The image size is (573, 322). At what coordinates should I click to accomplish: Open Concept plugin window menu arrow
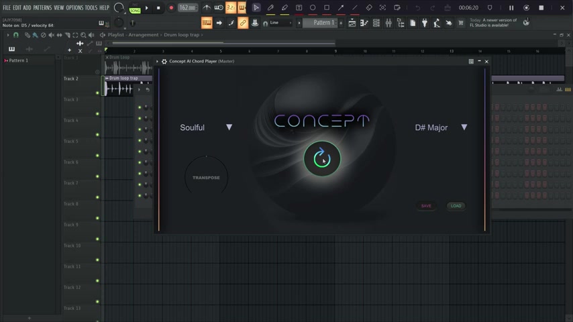[x=158, y=62]
